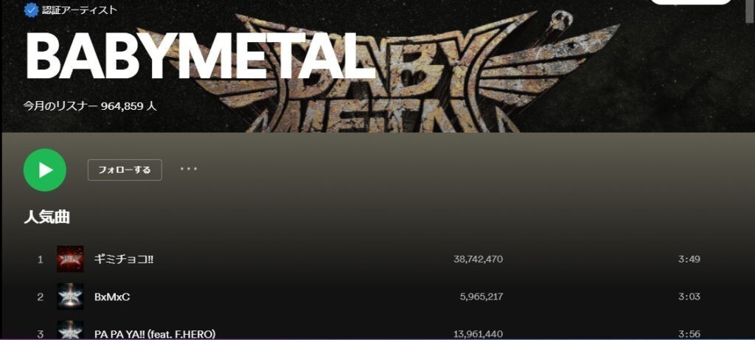The image size is (755, 340).
Task: Open the three-dots more options menu
Action: tap(189, 169)
